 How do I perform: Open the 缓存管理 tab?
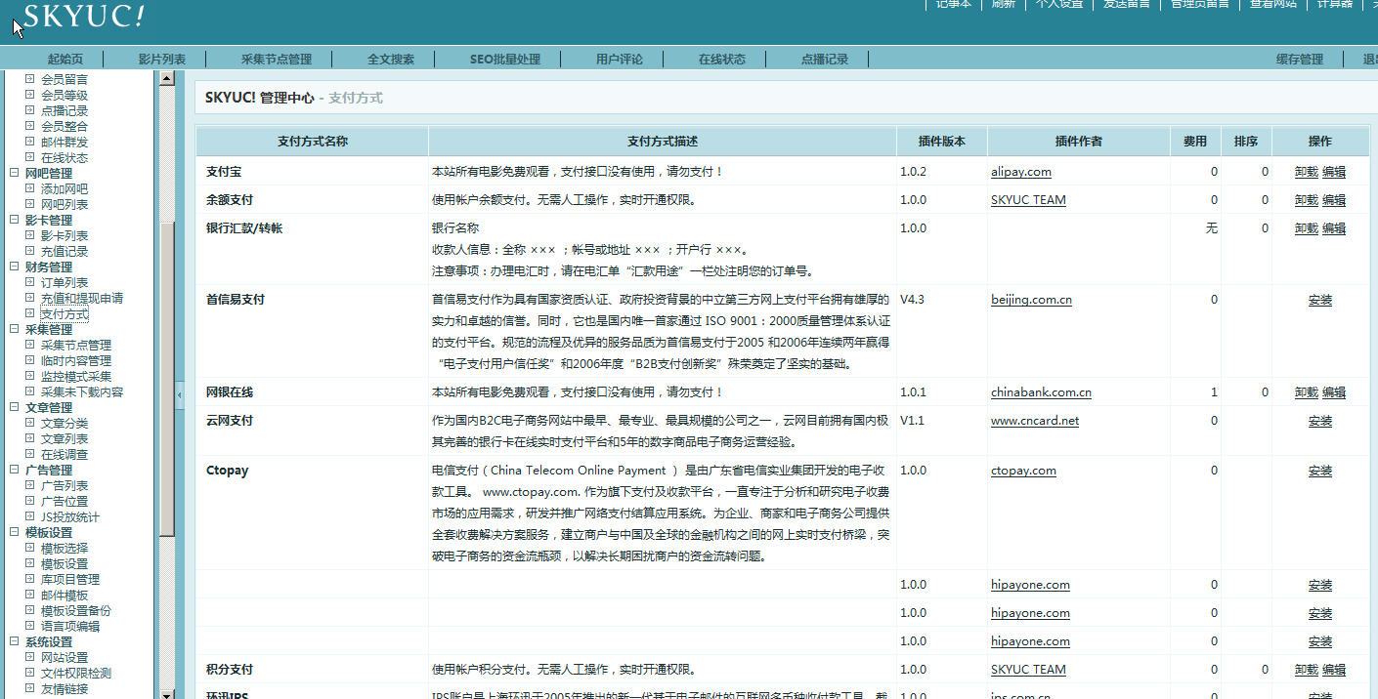(1300, 60)
